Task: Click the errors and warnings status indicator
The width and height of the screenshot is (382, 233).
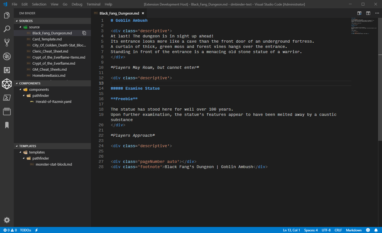Action: click(10, 230)
